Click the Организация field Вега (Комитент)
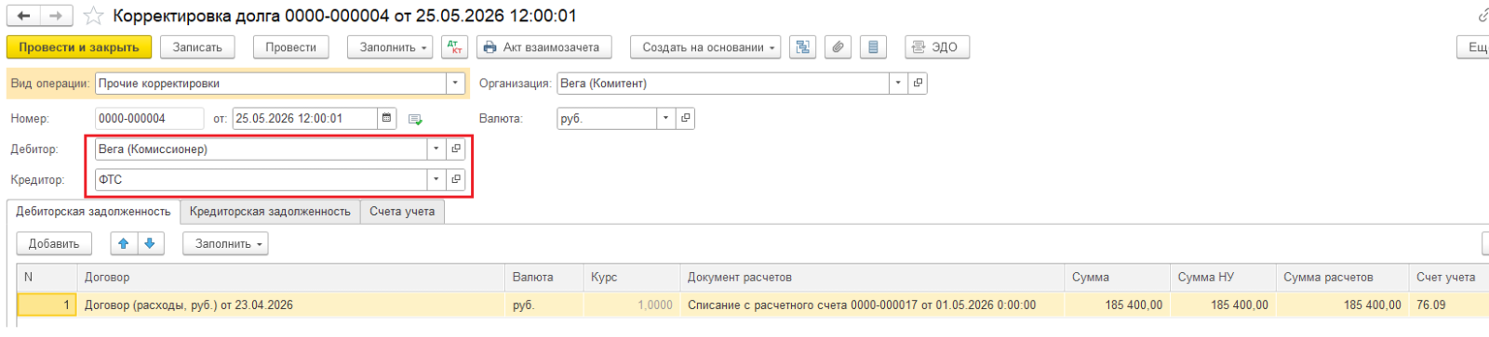The height and width of the screenshot is (337, 1489). click(x=723, y=84)
